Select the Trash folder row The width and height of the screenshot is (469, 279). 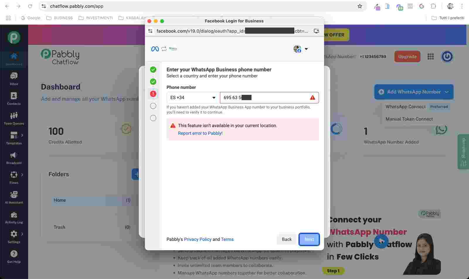click(92, 227)
